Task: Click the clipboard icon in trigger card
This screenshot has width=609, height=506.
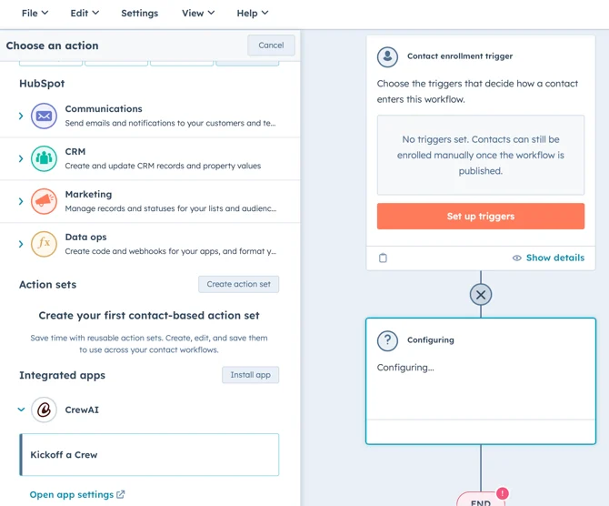Action: [383, 258]
